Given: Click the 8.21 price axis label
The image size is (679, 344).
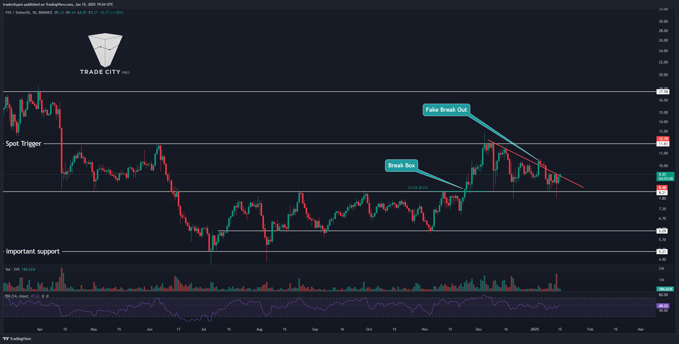Looking at the screenshot, I should click(662, 193).
